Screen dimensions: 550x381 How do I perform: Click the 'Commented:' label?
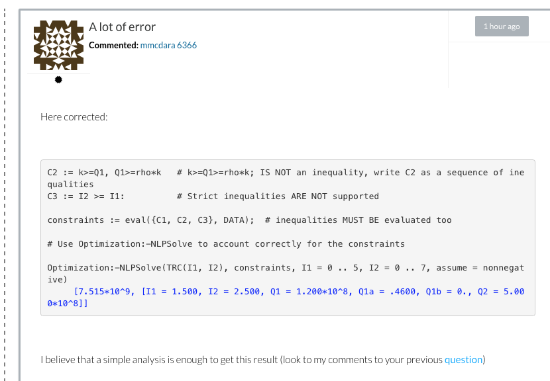pos(113,45)
